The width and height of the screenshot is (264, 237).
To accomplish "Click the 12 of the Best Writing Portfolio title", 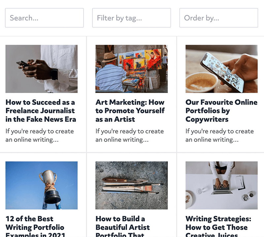I will pos(35,227).
